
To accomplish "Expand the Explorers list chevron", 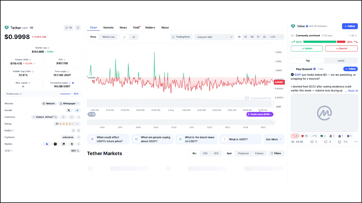I will coord(78,137).
